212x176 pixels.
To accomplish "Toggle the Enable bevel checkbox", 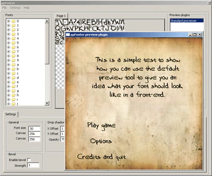I will click(29, 160).
